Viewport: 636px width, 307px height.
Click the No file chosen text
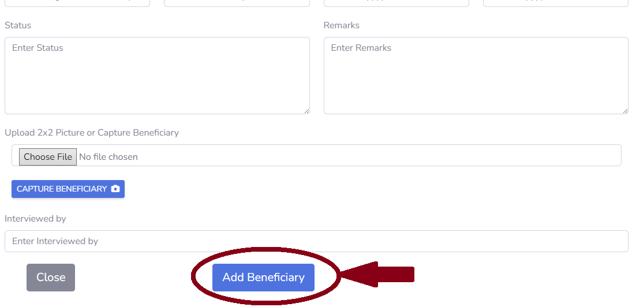coord(109,157)
